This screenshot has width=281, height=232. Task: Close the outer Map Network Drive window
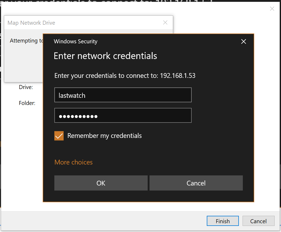[272, 9]
